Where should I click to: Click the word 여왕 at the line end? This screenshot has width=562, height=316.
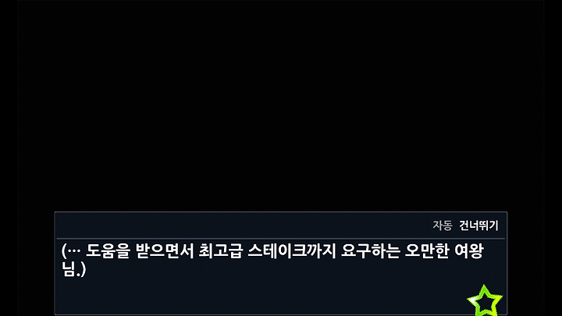pyautogui.click(x=469, y=250)
